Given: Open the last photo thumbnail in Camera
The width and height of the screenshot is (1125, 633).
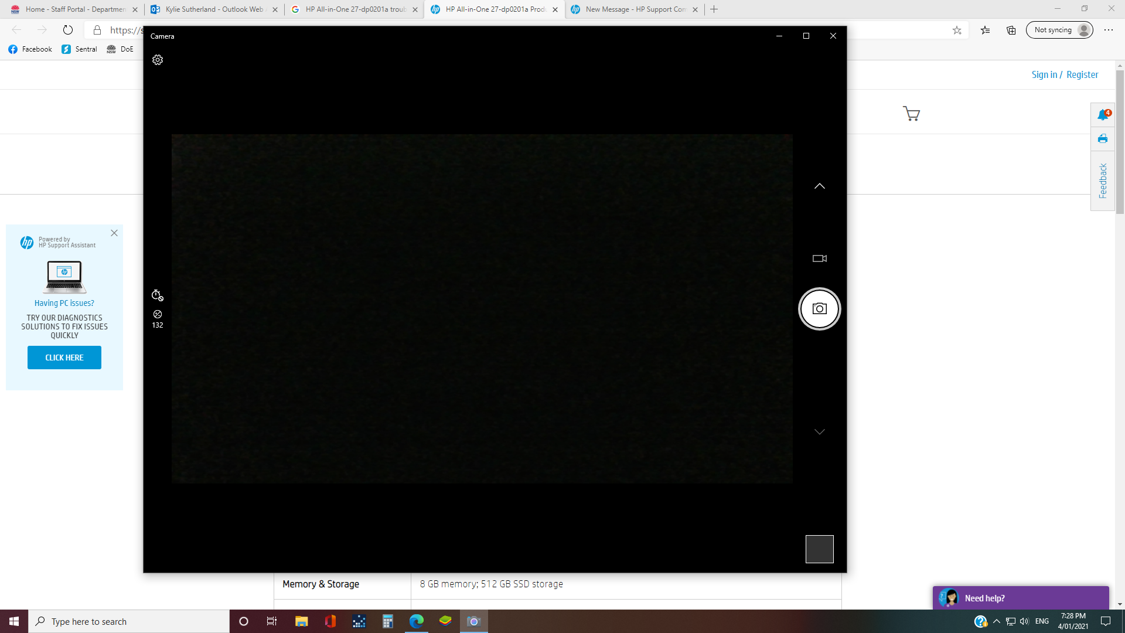Looking at the screenshot, I should coord(819,549).
